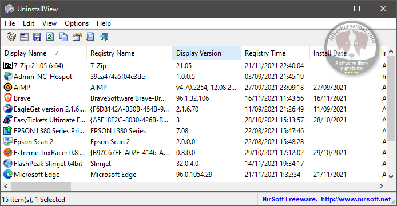The height and width of the screenshot is (206, 397).
Task: Click registry time '21/11/2021 22:40:04'
Action: pos(274,66)
